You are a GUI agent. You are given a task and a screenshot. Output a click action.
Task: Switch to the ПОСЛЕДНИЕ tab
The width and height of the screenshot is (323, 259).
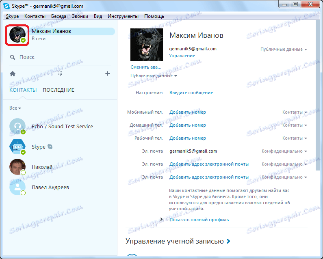[58, 90]
